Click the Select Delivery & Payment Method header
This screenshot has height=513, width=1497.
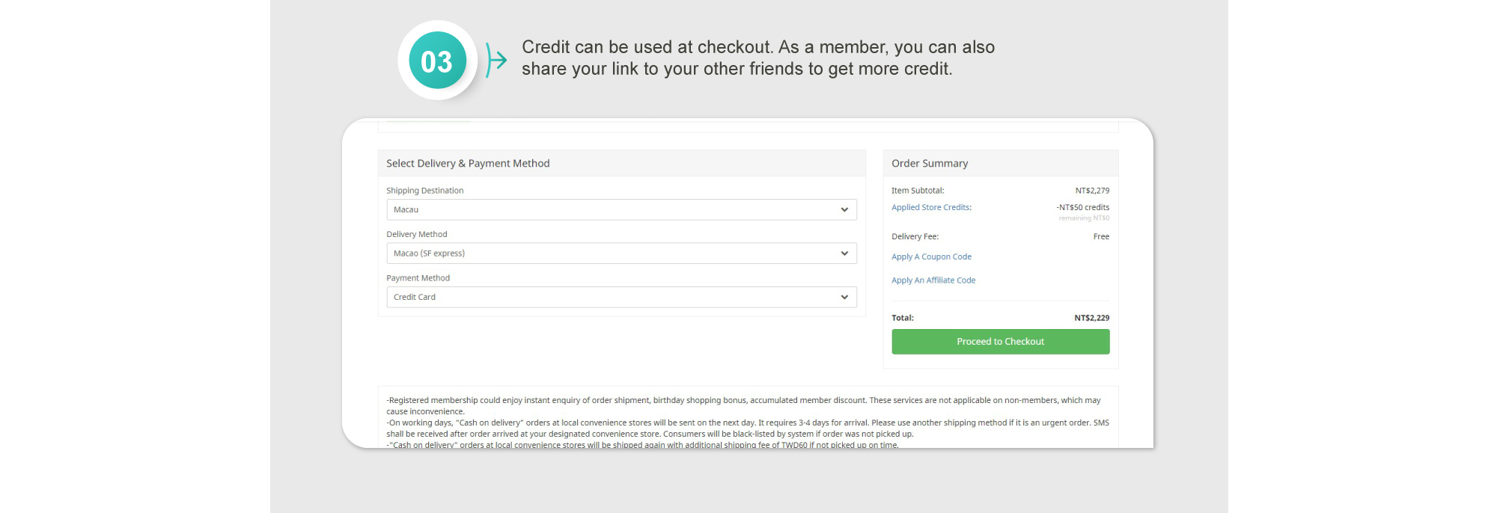[x=468, y=164]
